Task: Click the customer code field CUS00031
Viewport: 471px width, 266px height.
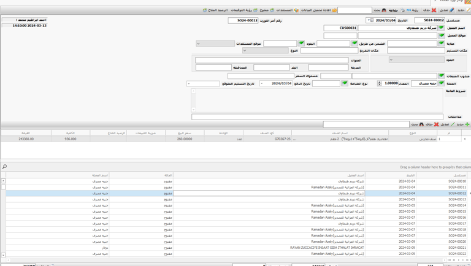Action: click(x=340, y=28)
